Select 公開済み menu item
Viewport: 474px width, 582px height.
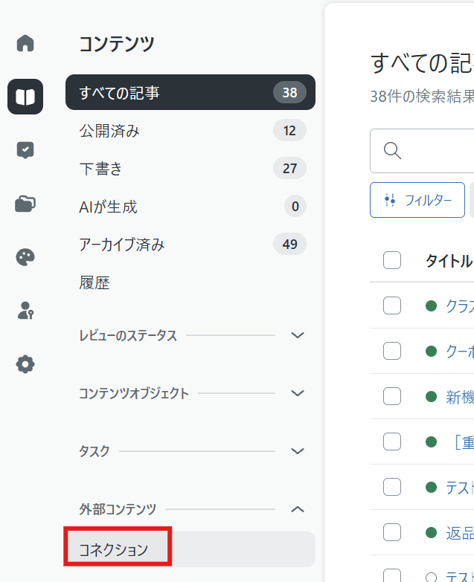[x=190, y=131]
